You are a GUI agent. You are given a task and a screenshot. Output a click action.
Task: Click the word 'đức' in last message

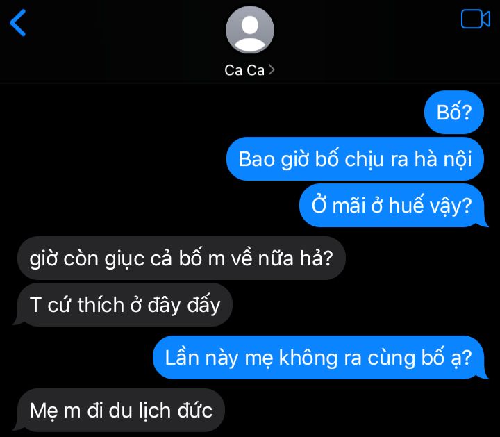click(195, 410)
